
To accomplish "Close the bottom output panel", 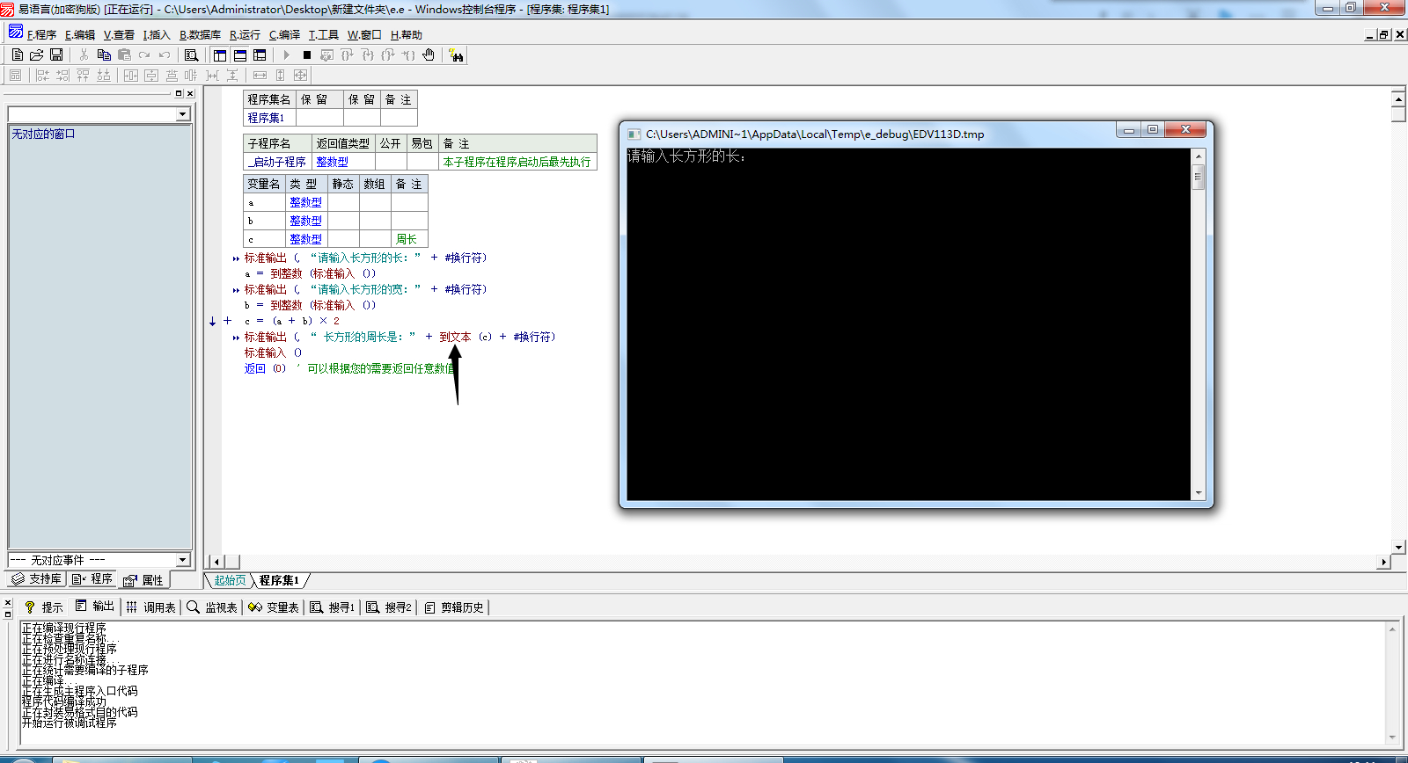I will (8, 603).
